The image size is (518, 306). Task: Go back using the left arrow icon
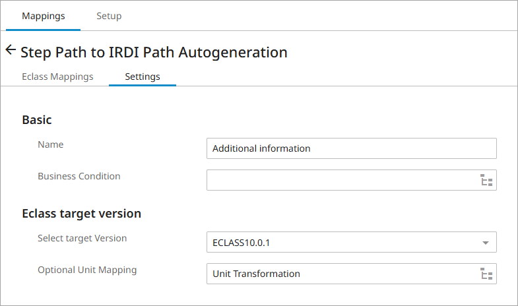(x=11, y=50)
